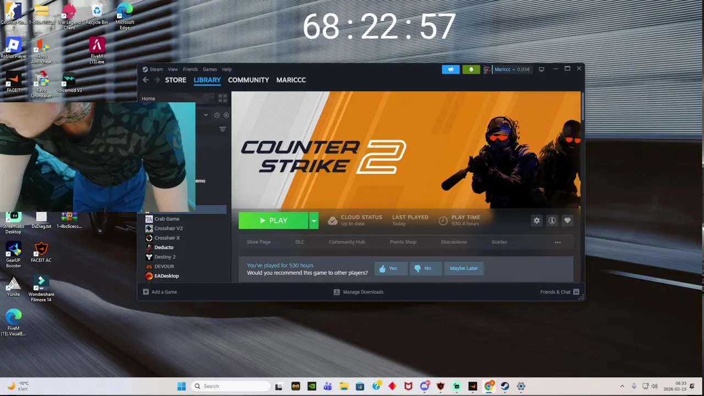Open Games menu in Steam
Image resolution: width=704 pixels, height=396 pixels.
(x=210, y=69)
